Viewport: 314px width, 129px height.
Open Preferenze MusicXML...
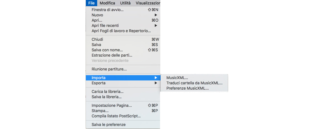point(187,88)
